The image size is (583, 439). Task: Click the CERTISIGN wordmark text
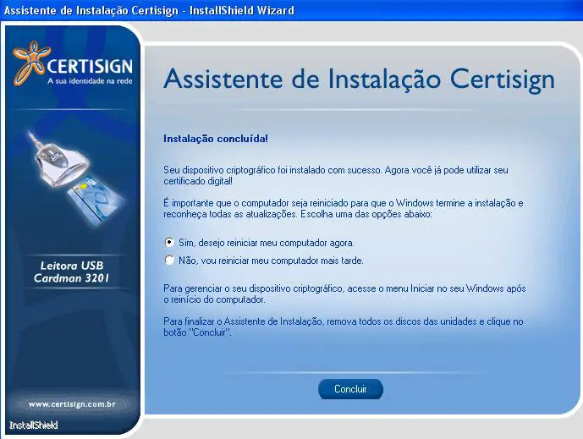(x=90, y=66)
